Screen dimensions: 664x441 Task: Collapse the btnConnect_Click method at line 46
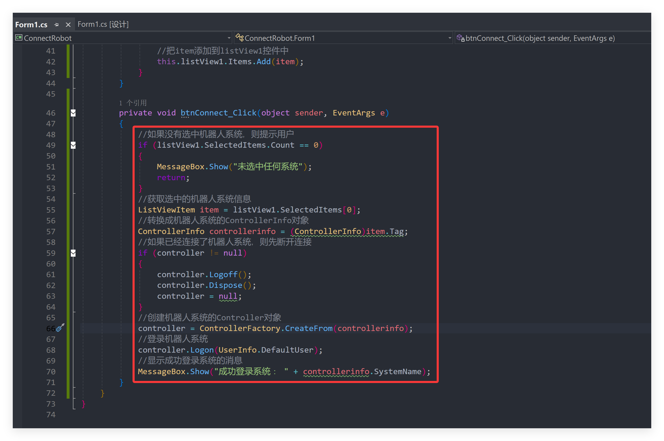(x=73, y=113)
